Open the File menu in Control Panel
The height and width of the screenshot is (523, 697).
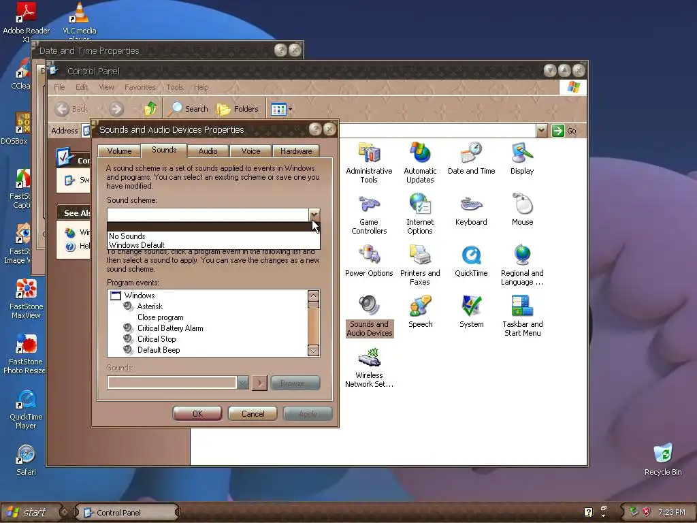coord(59,87)
